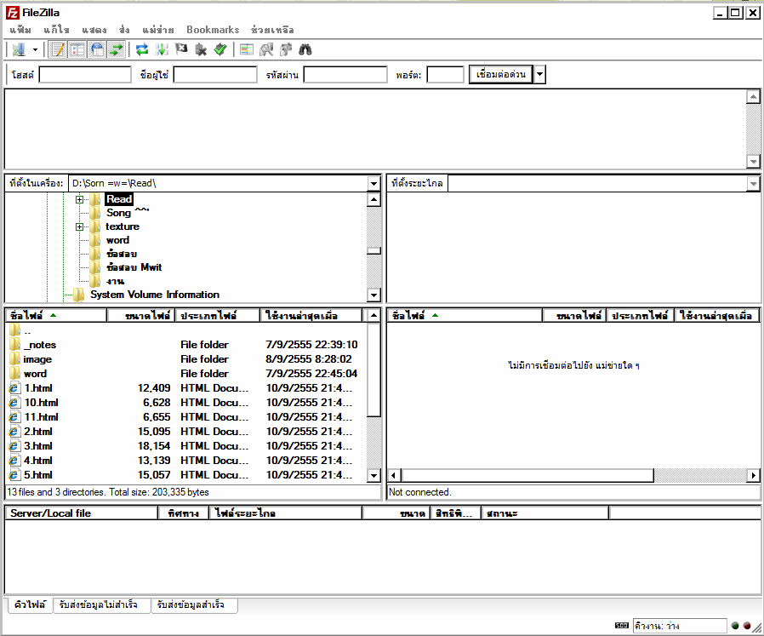The height and width of the screenshot is (636, 764).
Task: Open the แฟ้ม menu
Action: point(20,30)
